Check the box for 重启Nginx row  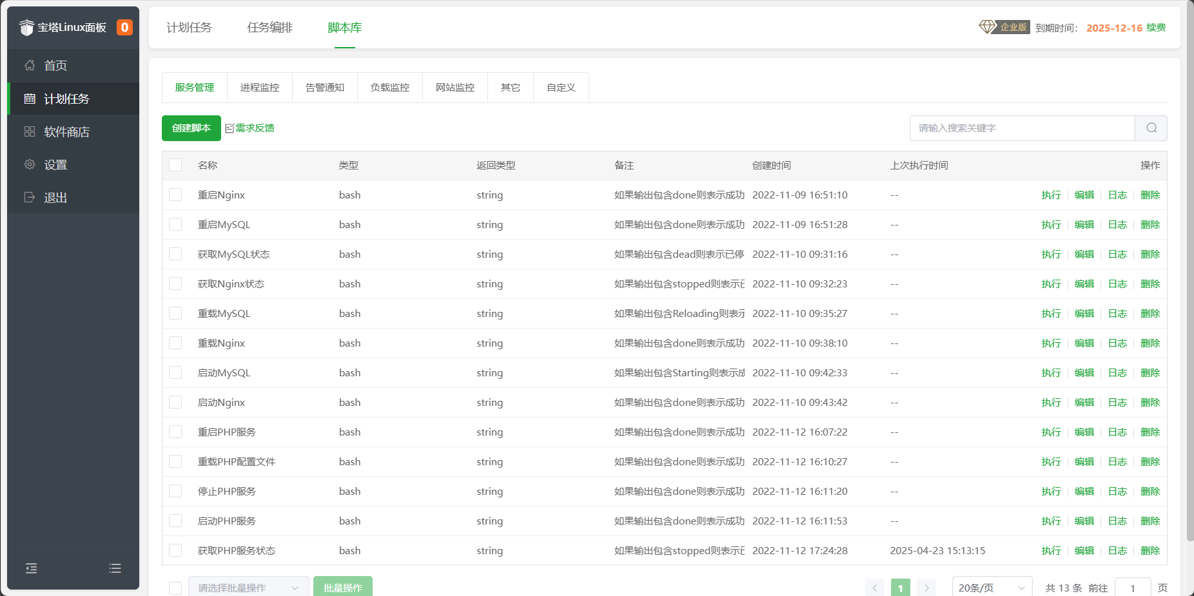pyautogui.click(x=175, y=195)
